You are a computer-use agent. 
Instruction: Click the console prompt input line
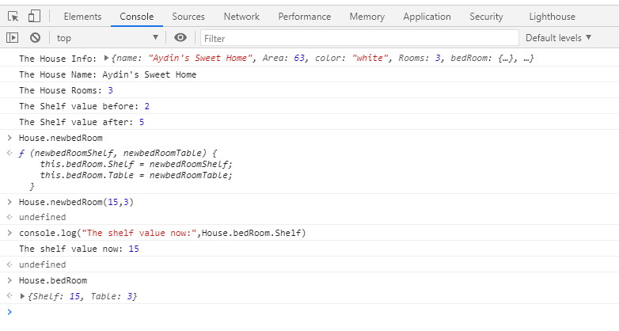pyautogui.click(x=309, y=312)
